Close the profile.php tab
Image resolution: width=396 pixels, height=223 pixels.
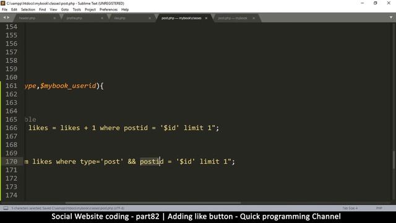tap(102, 18)
